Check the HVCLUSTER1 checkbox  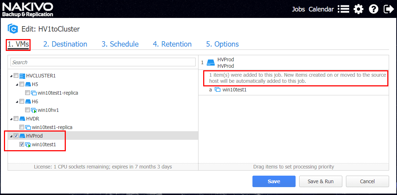coord(16,76)
